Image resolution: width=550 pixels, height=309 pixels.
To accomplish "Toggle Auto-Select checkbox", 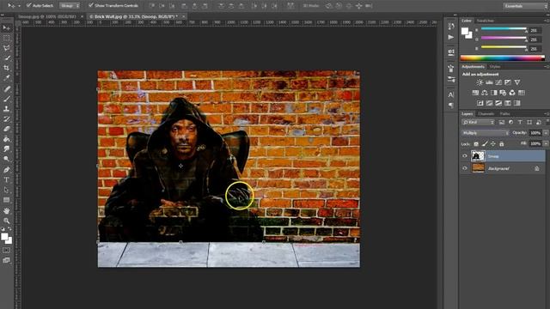I will click(x=29, y=5).
